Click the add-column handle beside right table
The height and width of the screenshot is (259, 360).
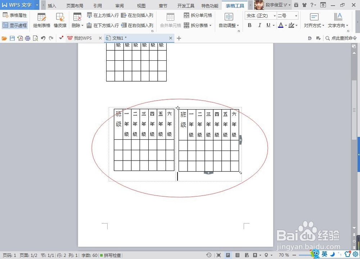240,140
